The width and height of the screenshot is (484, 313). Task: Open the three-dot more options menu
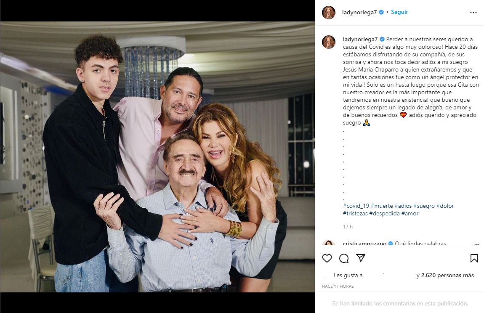click(473, 13)
